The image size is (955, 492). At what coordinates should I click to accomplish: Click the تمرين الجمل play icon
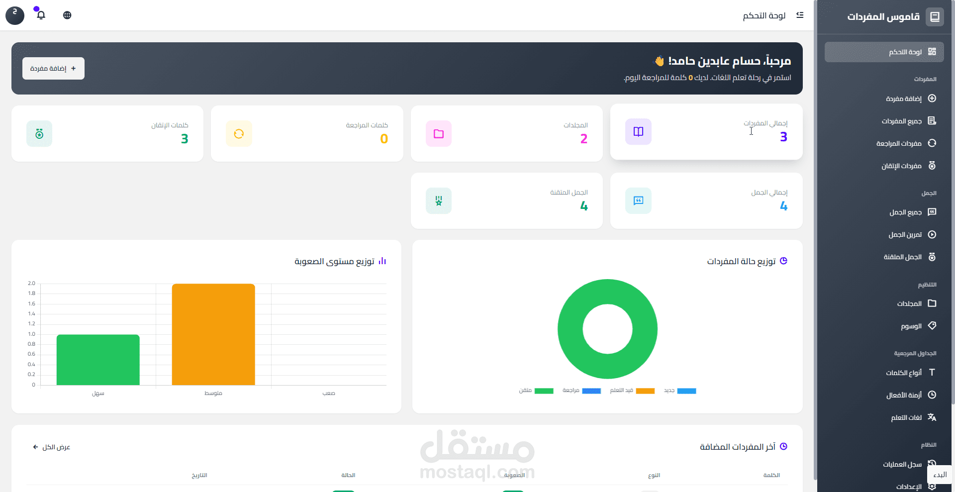coord(932,234)
